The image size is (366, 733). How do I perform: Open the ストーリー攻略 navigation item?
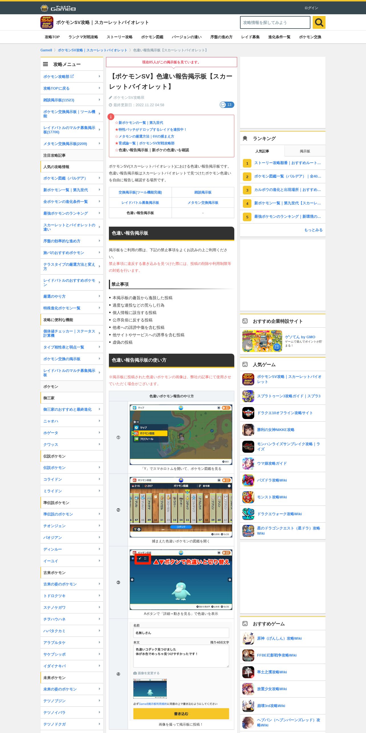119,37
